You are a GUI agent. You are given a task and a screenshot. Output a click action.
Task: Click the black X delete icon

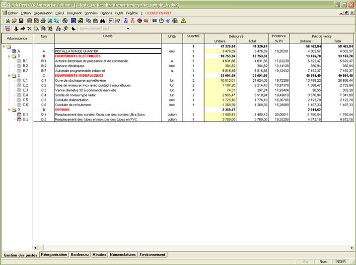point(29,29)
